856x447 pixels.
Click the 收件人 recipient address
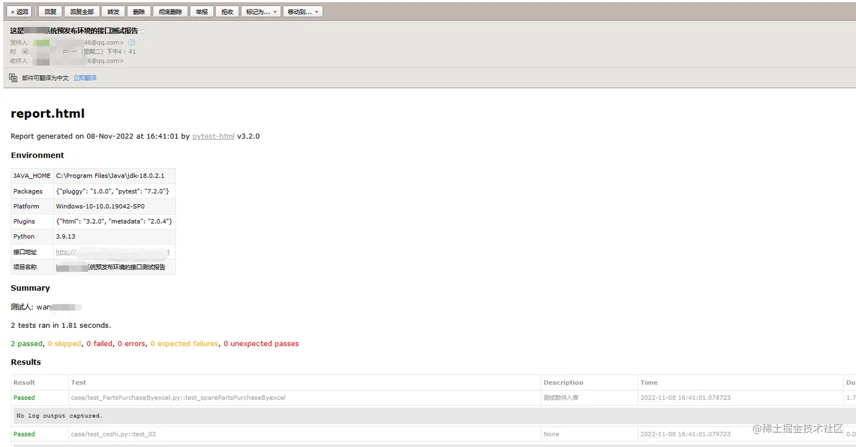(78, 61)
